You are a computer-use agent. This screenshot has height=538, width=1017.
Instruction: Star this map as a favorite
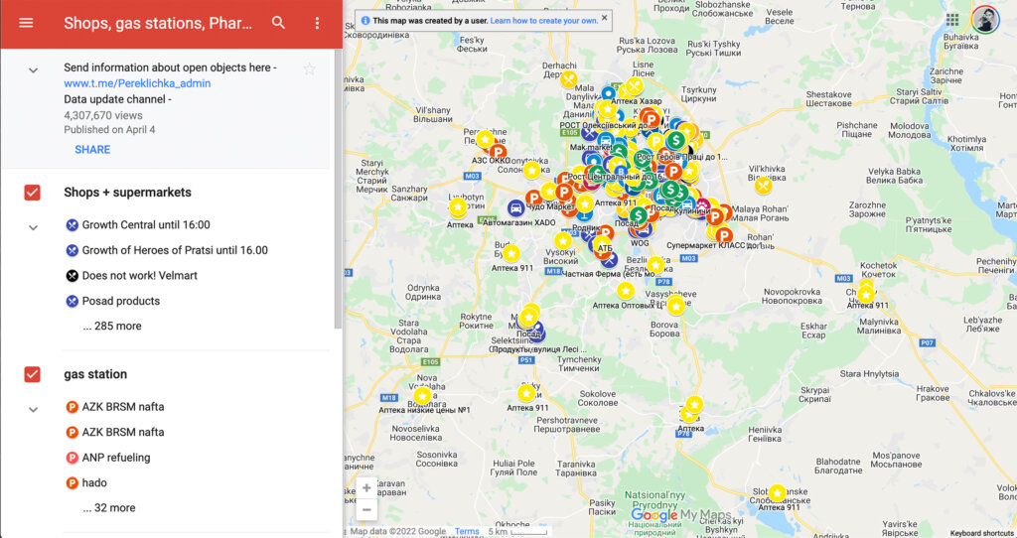click(309, 68)
